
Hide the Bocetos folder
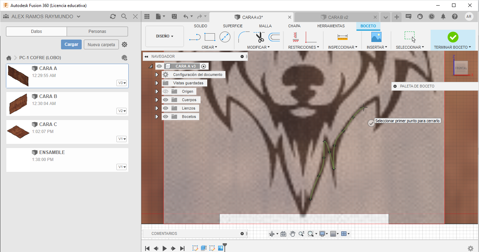click(166, 117)
